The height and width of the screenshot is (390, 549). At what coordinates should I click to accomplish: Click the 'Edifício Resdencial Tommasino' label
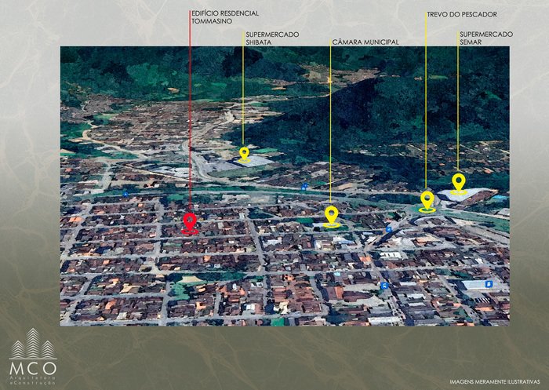[225, 17]
